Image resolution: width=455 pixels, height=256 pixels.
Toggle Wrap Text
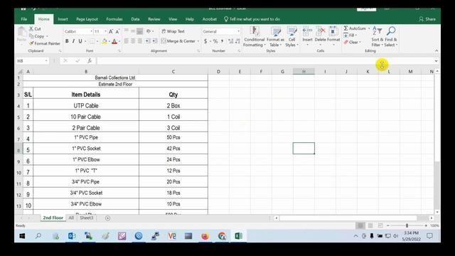173,31
